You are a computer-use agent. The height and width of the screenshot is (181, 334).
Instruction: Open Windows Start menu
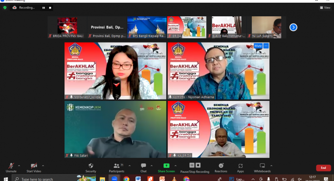coord(5,179)
